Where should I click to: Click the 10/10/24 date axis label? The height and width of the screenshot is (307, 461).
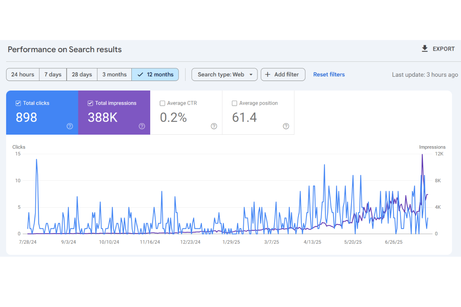[x=109, y=242]
